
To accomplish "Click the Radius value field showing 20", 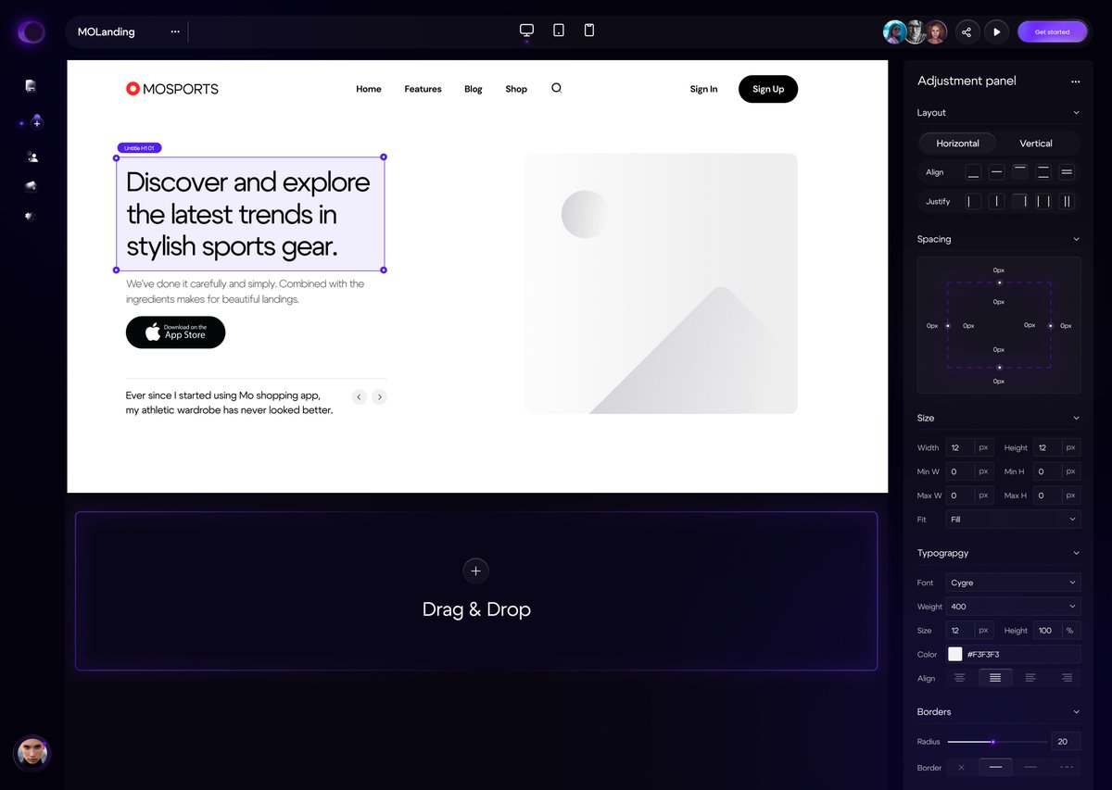I will click(1066, 742).
